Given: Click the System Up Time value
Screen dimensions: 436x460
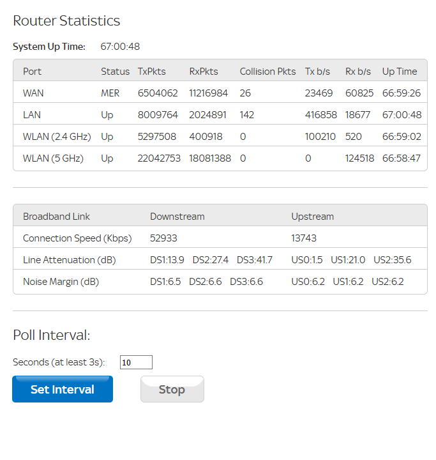Looking at the screenshot, I should (120, 47).
